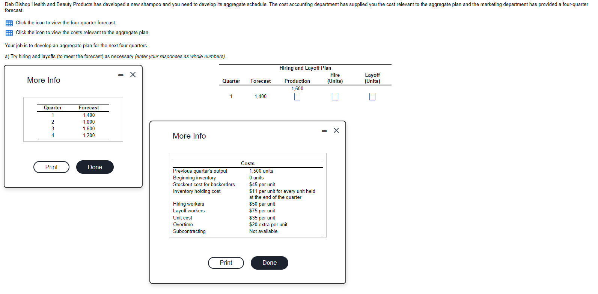Click the 'Not available' subcontracting value
The height and width of the screenshot is (294, 598).
pos(263,231)
